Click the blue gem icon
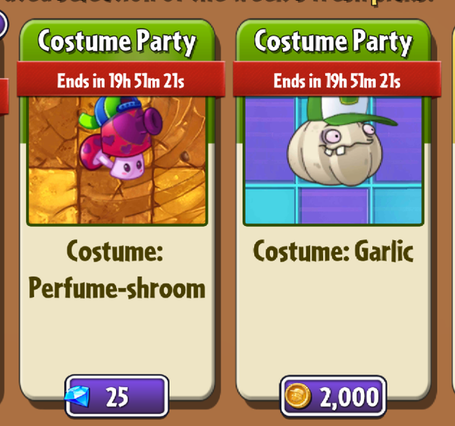The width and height of the screenshot is (455, 426). tap(77, 396)
